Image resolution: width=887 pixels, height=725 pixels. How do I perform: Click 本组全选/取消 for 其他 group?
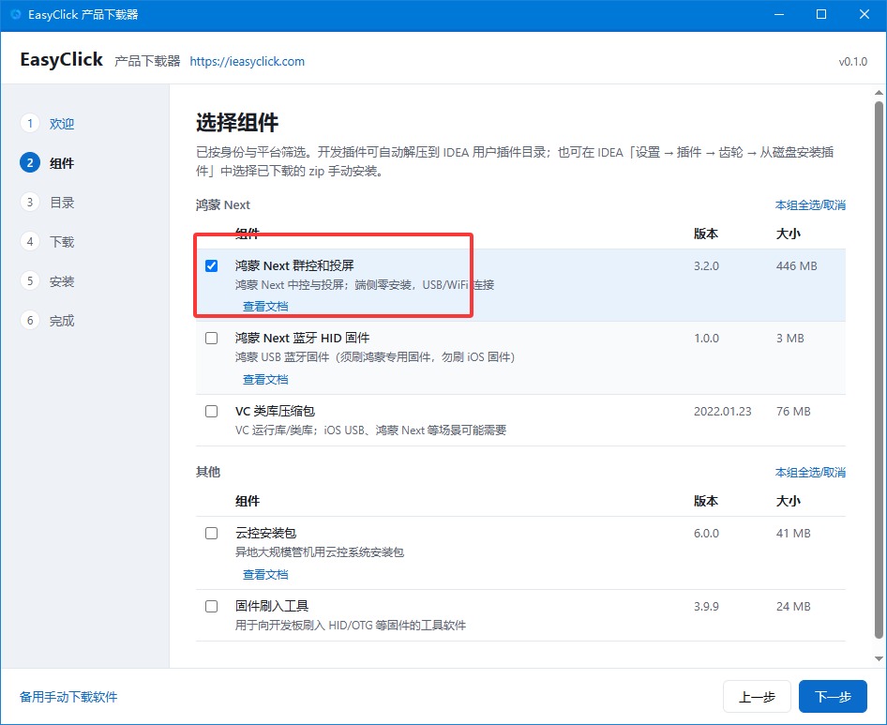[x=810, y=472]
